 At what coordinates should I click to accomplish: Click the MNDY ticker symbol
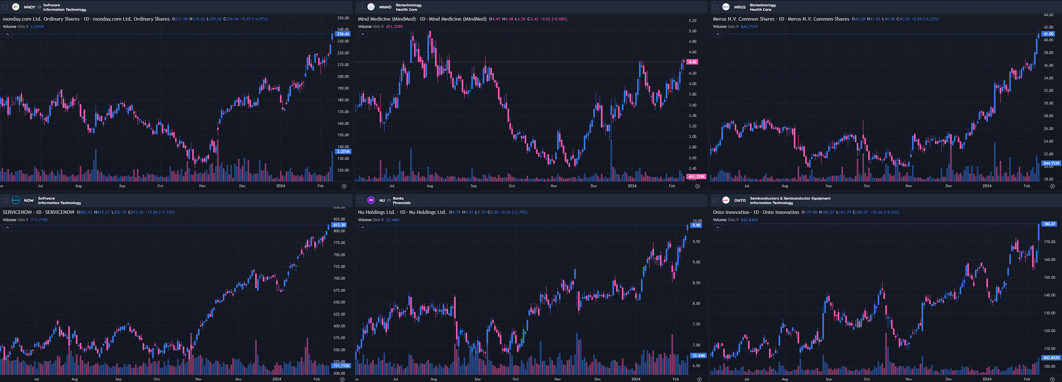point(30,7)
